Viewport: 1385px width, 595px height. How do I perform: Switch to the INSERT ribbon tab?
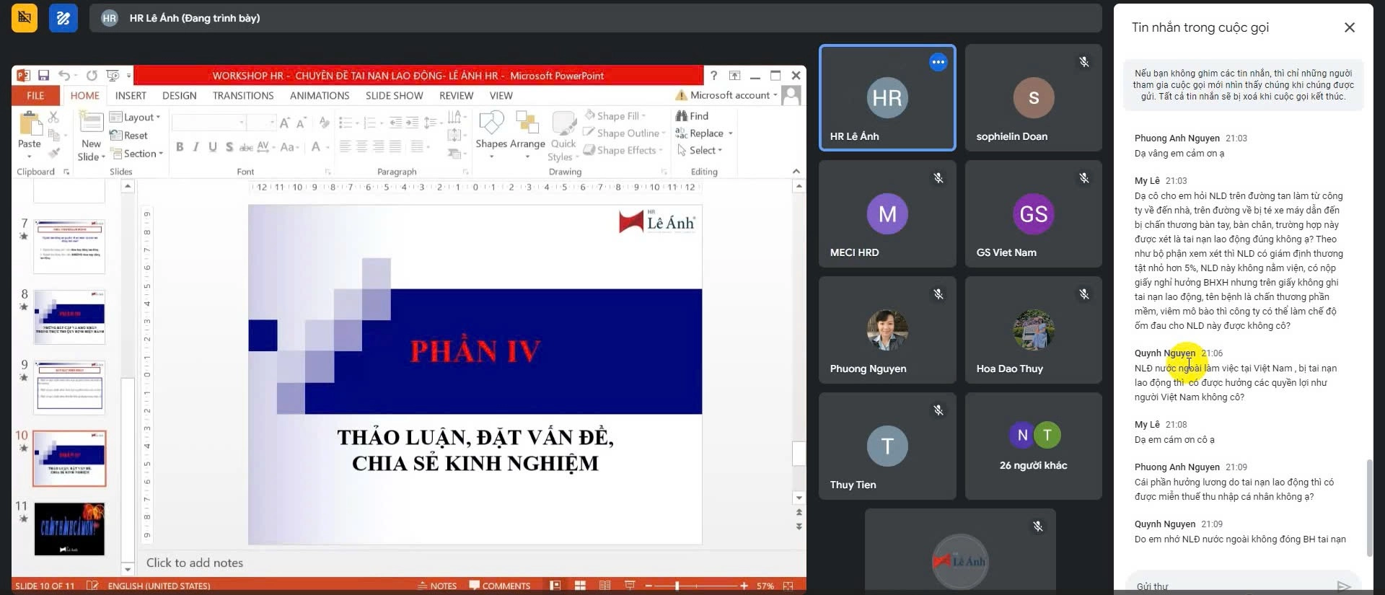pos(131,96)
